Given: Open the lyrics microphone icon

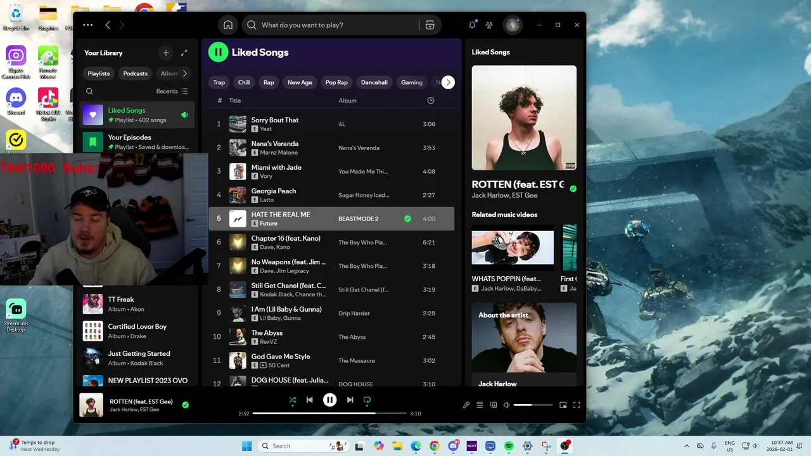Looking at the screenshot, I should click(x=466, y=405).
